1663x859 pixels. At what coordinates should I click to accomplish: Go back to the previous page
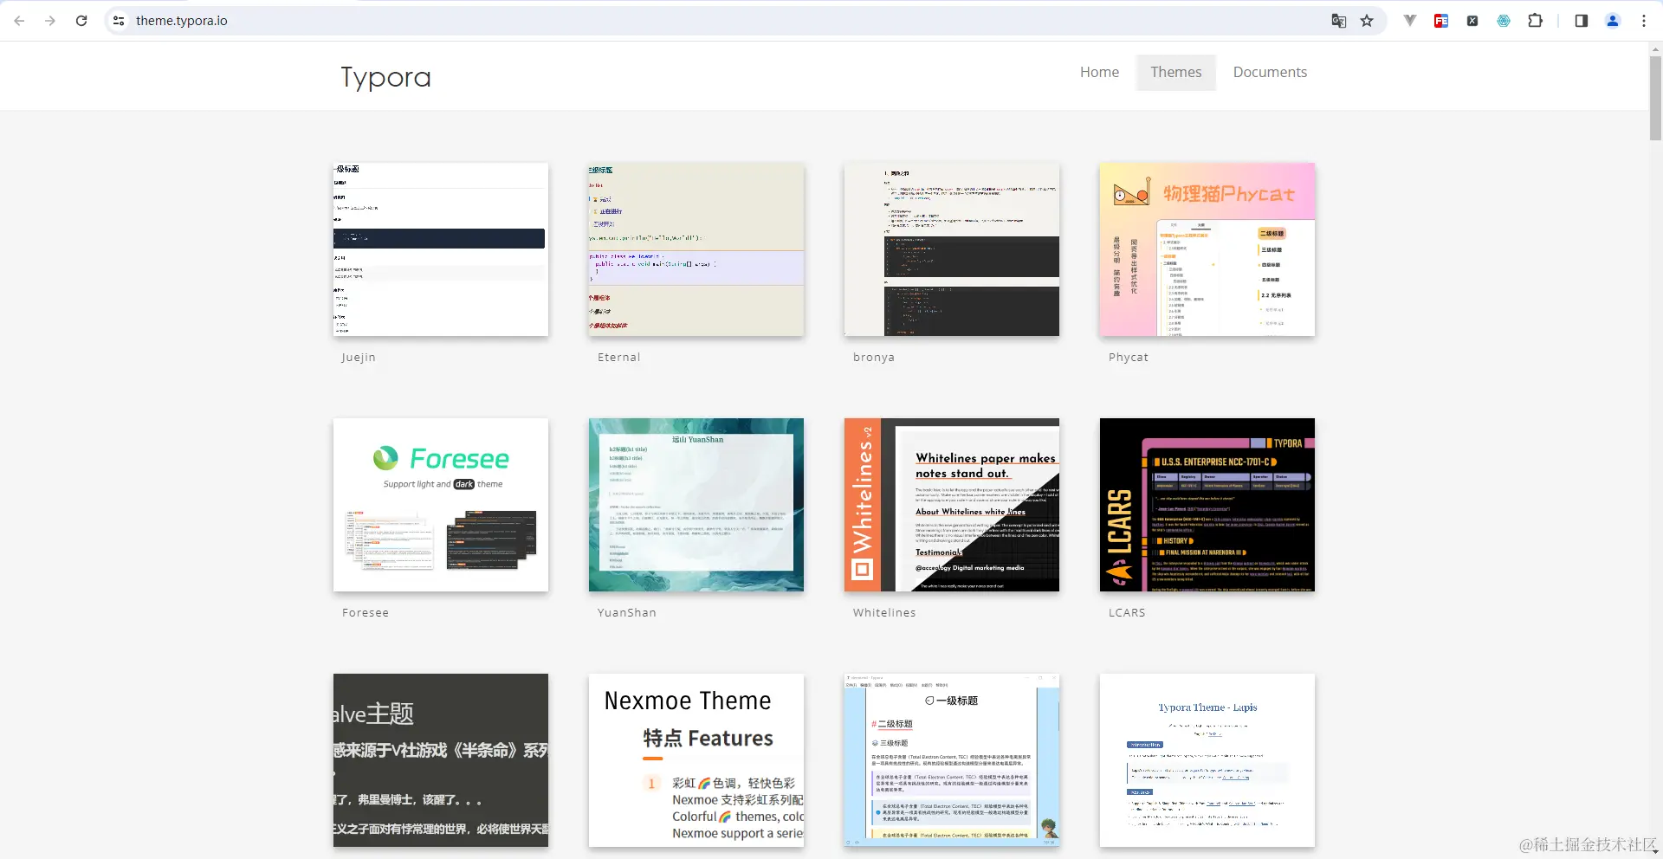pyautogui.click(x=19, y=21)
